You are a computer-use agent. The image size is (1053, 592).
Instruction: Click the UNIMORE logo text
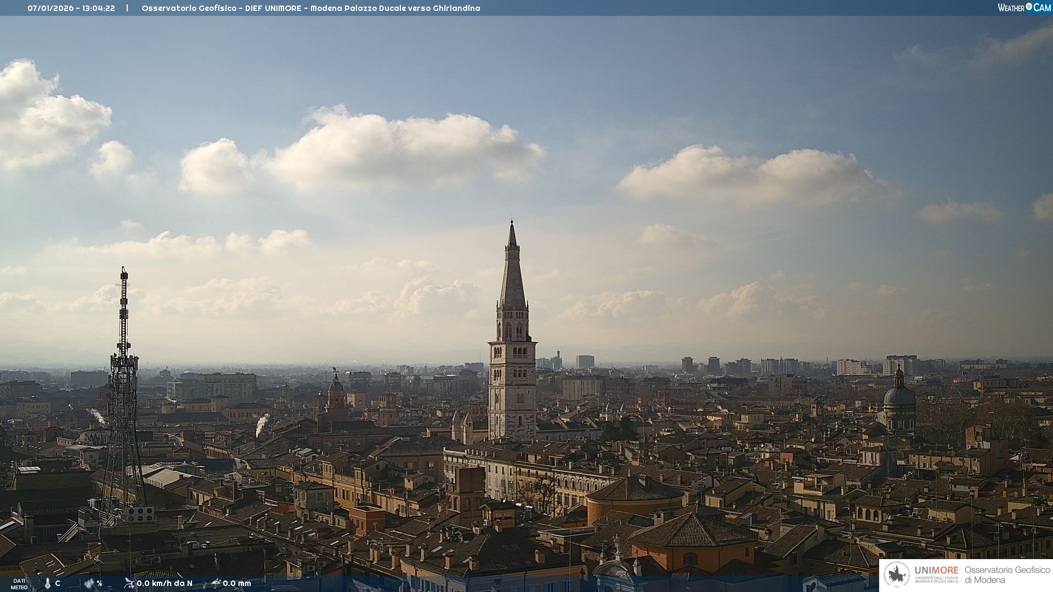pos(936,571)
